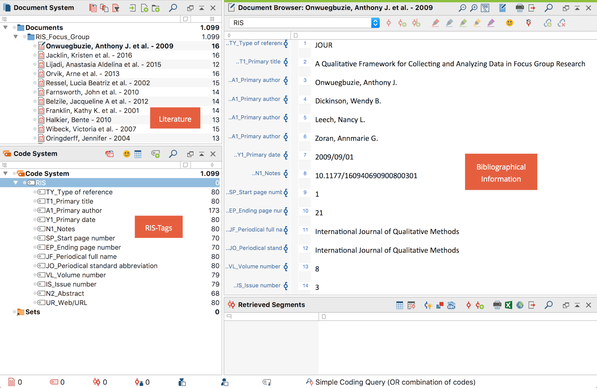Click activated codes icon in status bar

(x=54, y=382)
